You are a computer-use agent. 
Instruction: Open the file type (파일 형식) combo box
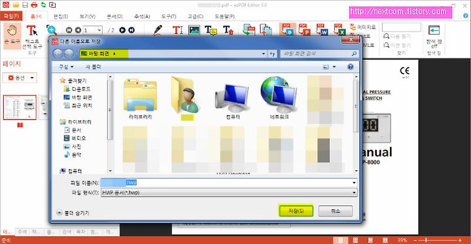pyautogui.click(x=229, y=192)
